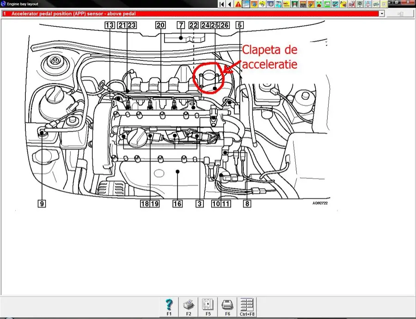Screen dimensions: 416x319
Task: Click callout box 5 at the diagram top
Action: pyautogui.click(x=240, y=25)
